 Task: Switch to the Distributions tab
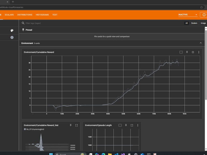click(25, 15)
